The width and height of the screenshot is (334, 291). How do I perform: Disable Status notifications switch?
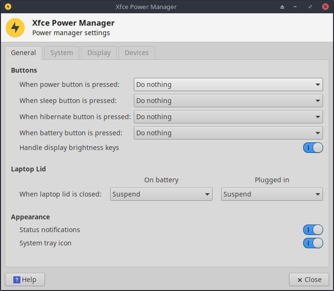coord(313,230)
